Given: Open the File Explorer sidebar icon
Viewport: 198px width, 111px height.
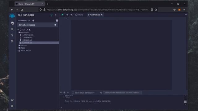Looking at the screenshot, I should point(12,23).
